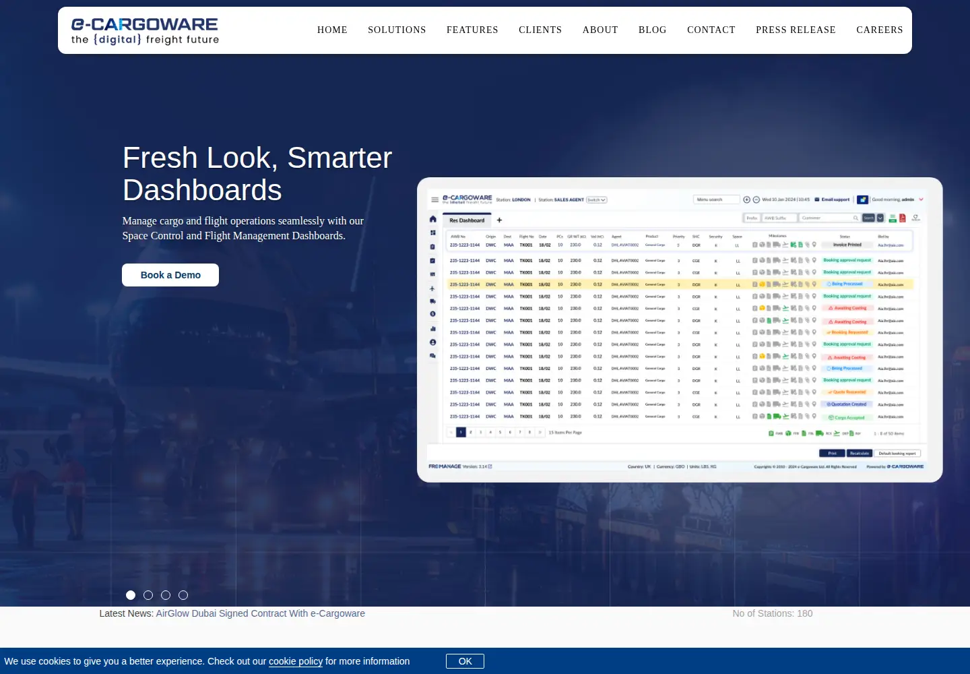View the Press Release page
This screenshot has width=970, height=674.
coord(796,30)
